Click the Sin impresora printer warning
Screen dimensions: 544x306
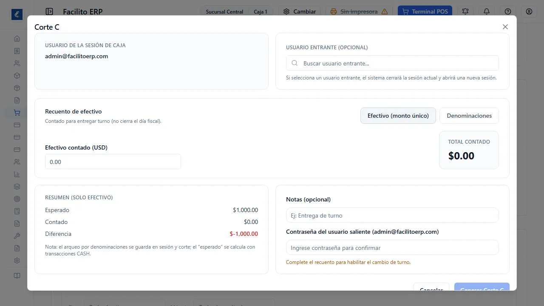(x=359, y=11)
